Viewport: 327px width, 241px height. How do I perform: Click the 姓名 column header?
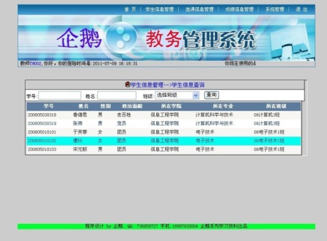pos(83,106)
